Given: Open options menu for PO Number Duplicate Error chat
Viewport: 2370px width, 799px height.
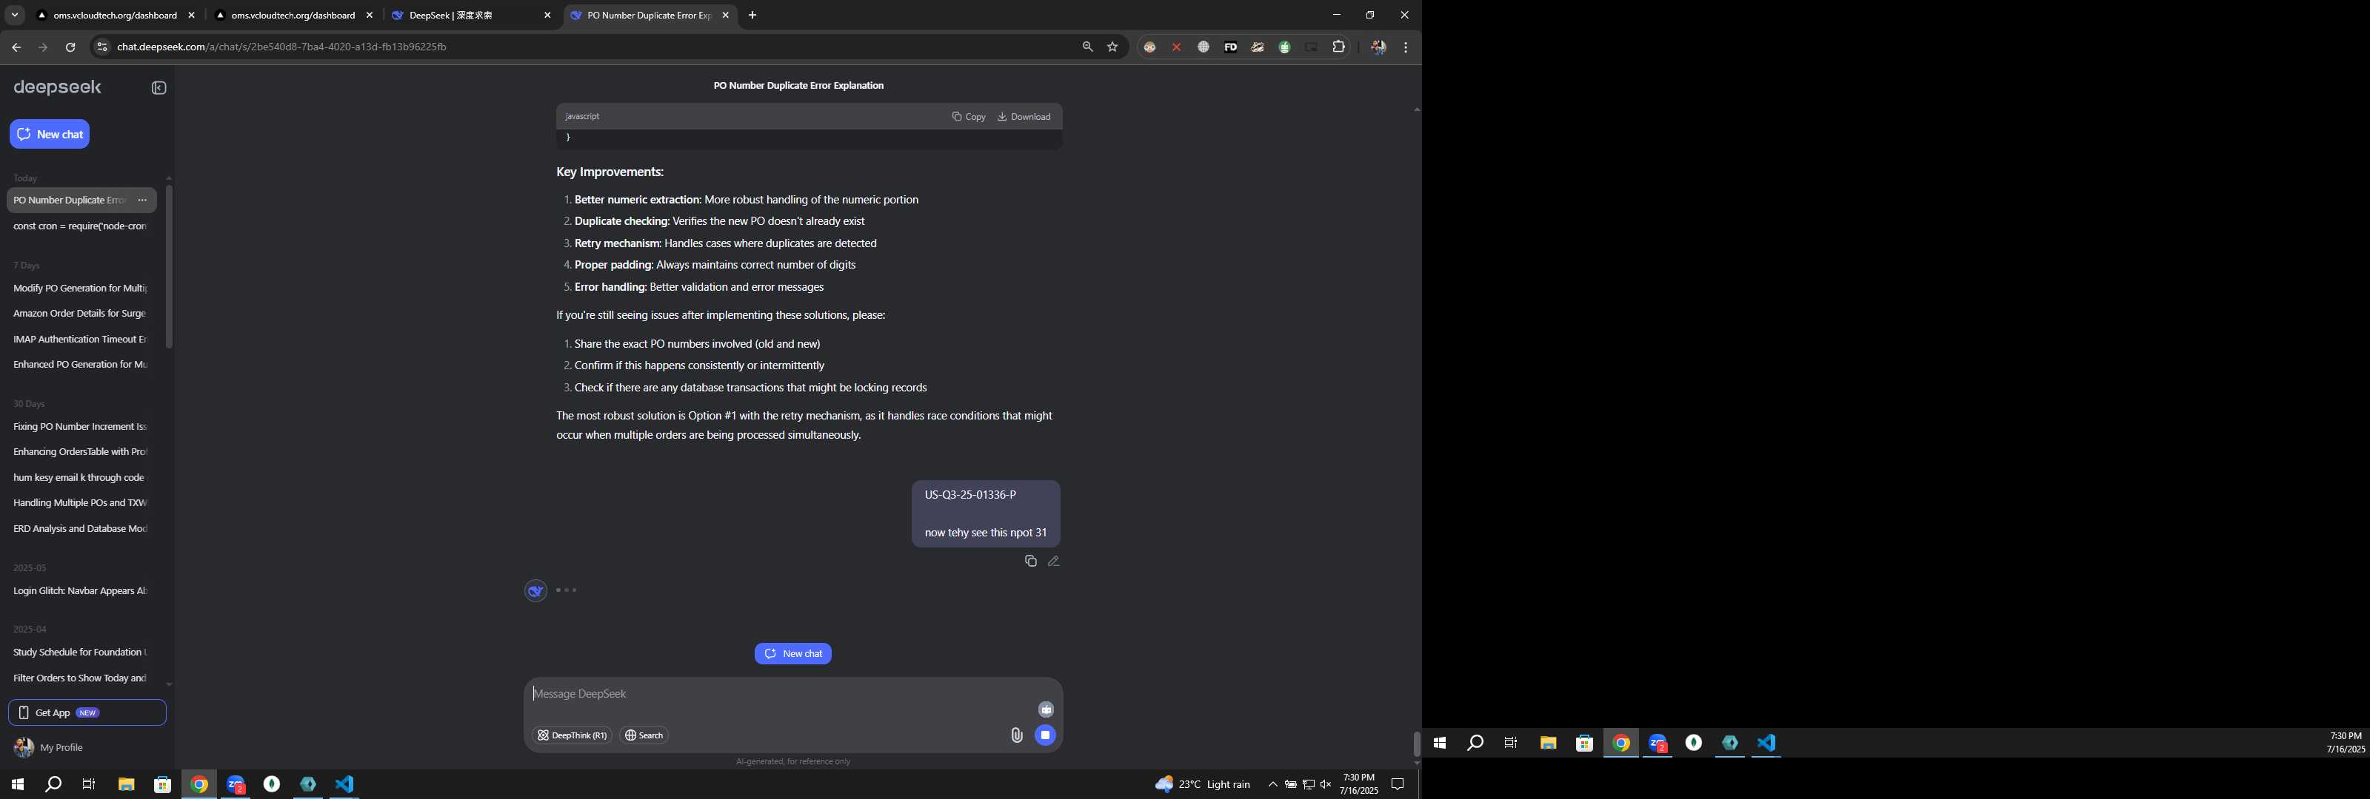Looking at the screenshot, I should tap(143, 200).
